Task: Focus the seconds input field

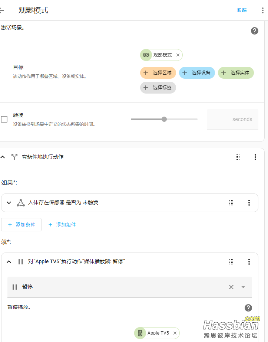Action: tap(232, 119)
